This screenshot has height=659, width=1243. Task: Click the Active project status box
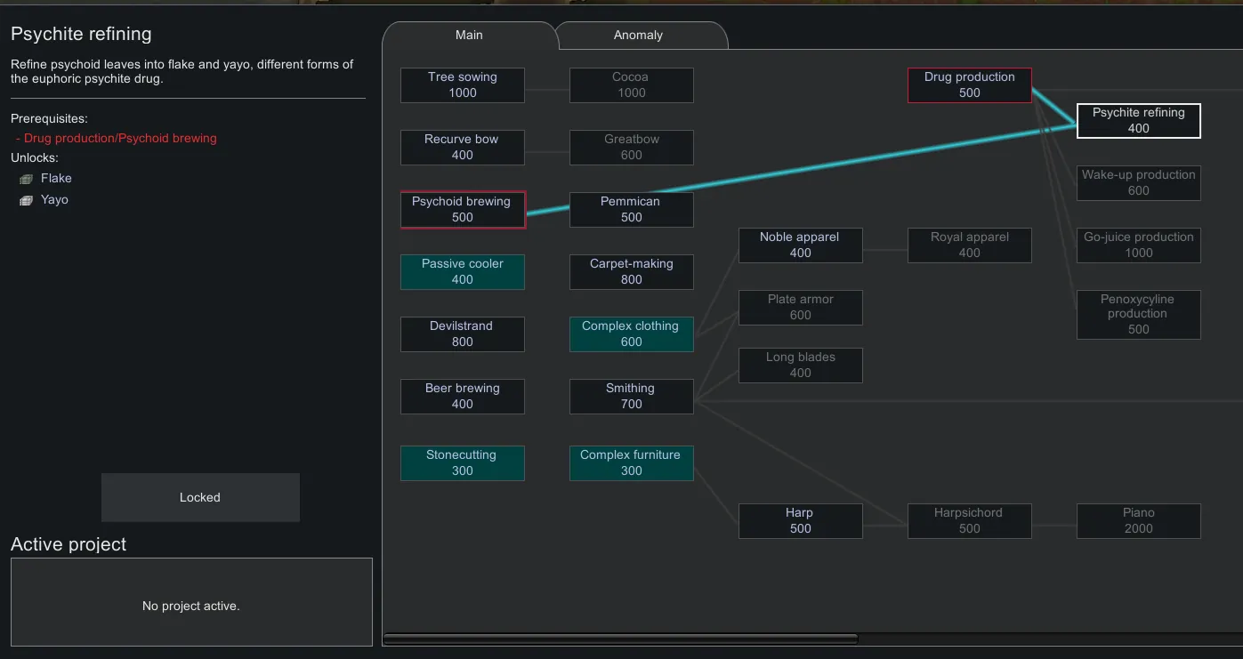click(191, 602)
